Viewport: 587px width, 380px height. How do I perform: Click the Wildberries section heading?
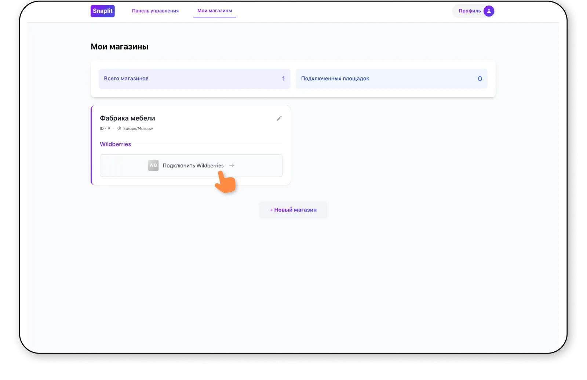116,144
